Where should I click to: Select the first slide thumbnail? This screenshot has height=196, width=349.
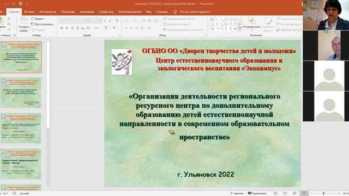(21, 57)
